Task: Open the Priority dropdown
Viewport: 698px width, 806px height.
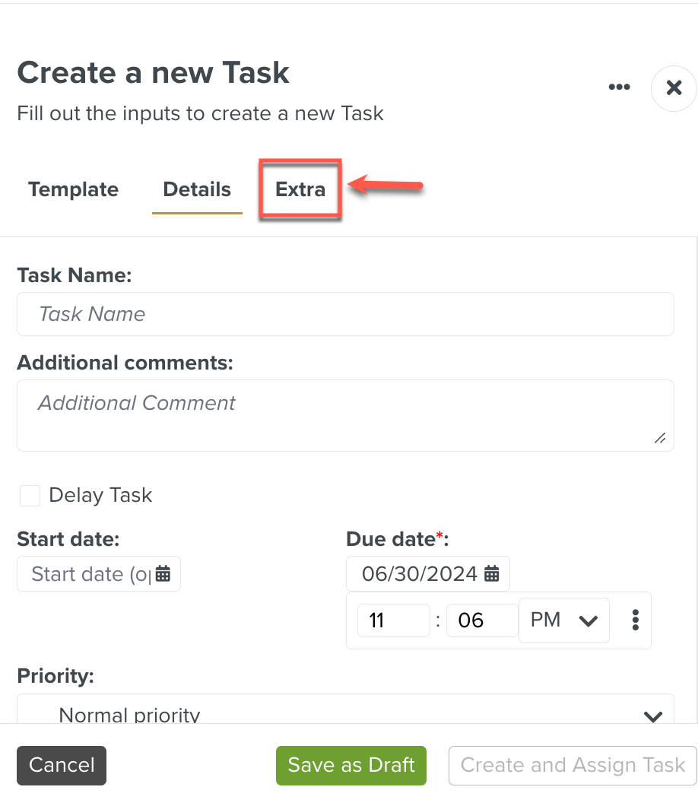Action: point(345,713)
